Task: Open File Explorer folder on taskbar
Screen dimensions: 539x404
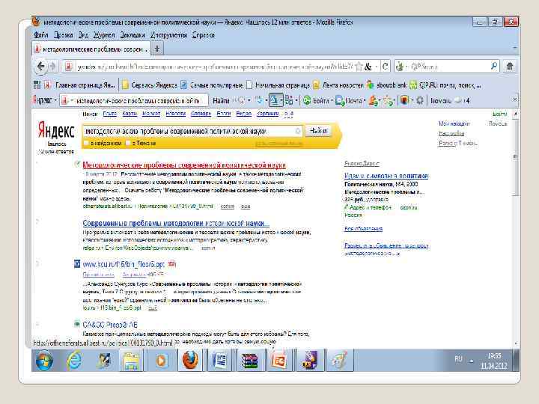Action: pos(131,361)
